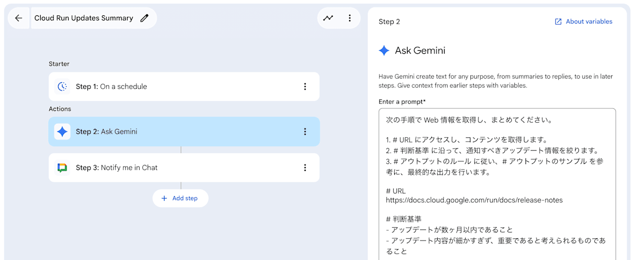Open the About variables link
This screenshot has height=260, width=635.
pos(589,22)
